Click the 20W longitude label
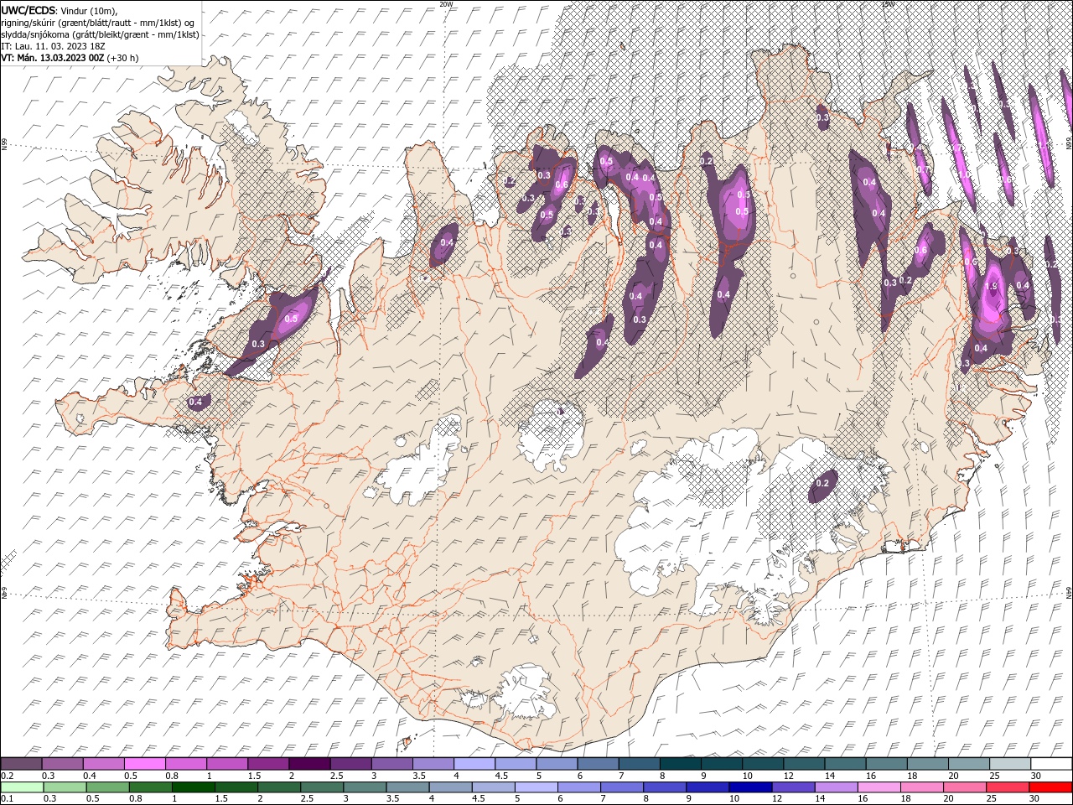 447,4
